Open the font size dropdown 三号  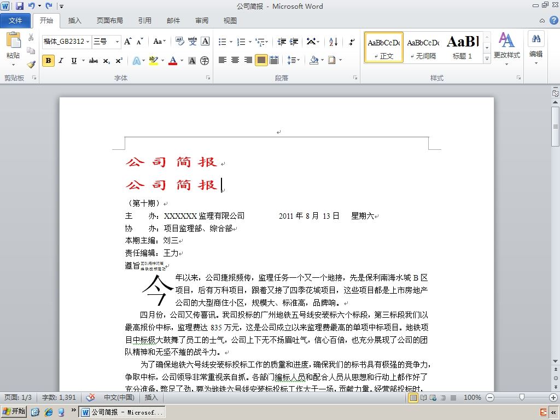click(117, 42)
